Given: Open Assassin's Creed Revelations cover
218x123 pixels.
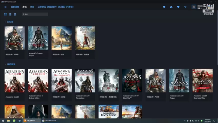Looking at the screenshot, I should pos(85,80).
